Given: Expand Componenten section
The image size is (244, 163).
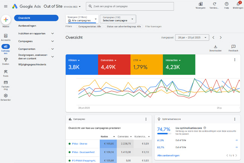Looking at the screenshot, I should point(53,49).
